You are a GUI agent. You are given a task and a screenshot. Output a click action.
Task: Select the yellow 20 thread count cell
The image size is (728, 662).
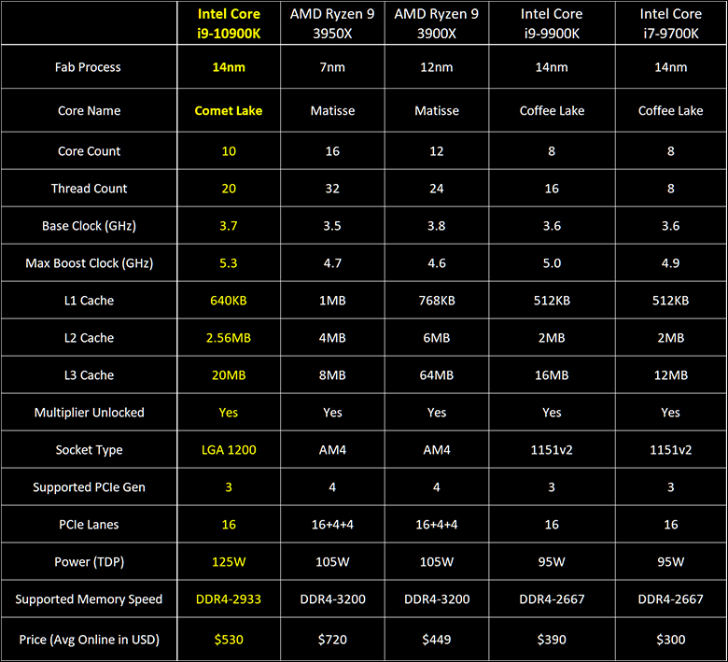click(229, 189)
